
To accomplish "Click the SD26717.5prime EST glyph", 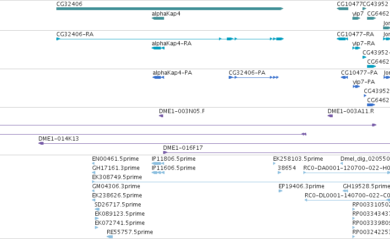I will (x=97, y=209).
